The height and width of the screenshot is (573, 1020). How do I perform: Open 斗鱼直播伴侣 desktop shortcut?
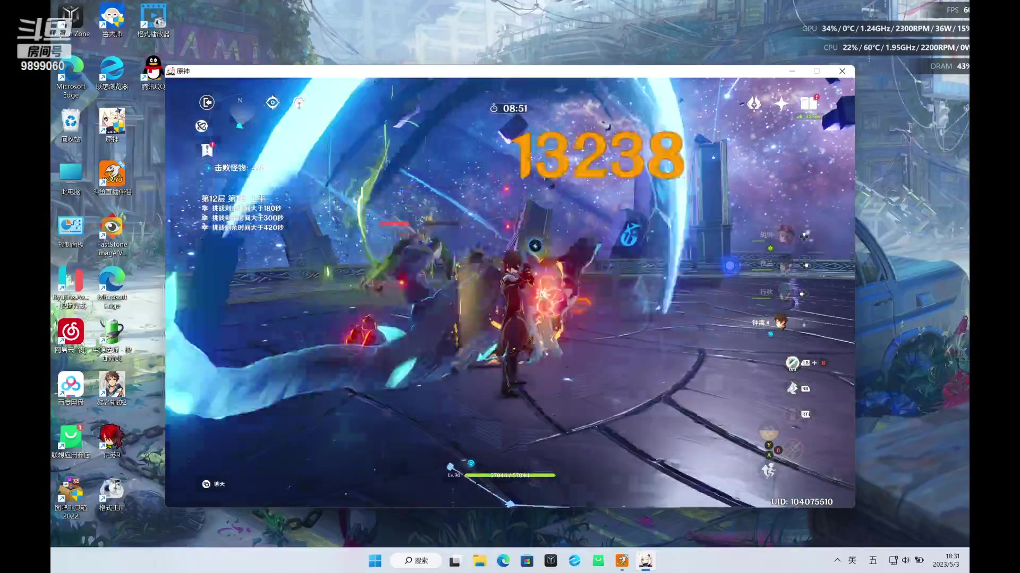click(112, 178)
